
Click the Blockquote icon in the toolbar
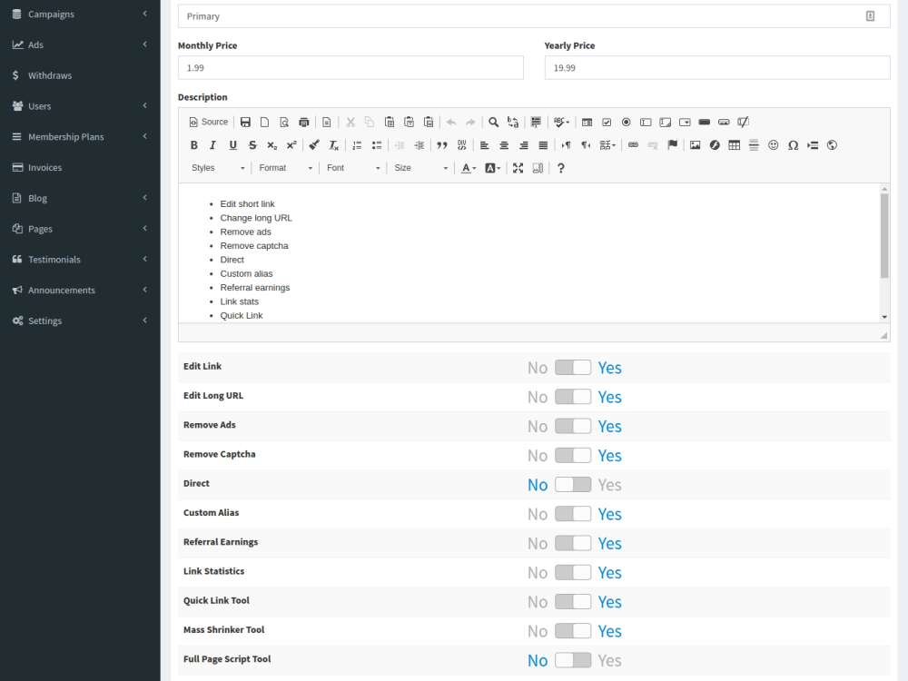coord(442,144)
